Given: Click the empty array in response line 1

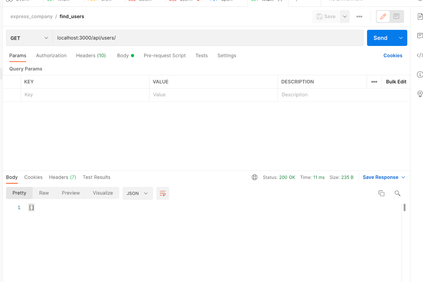Looking at the screenshot, I should [x=31, y=208].
